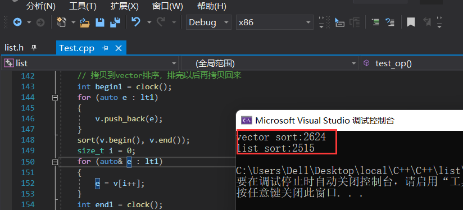Expand the New Project dropdown arrow

73,22
